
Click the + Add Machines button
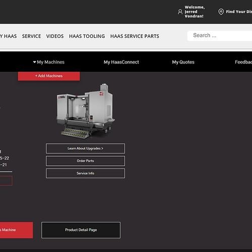pyautogui.click(x=49, y=76)
